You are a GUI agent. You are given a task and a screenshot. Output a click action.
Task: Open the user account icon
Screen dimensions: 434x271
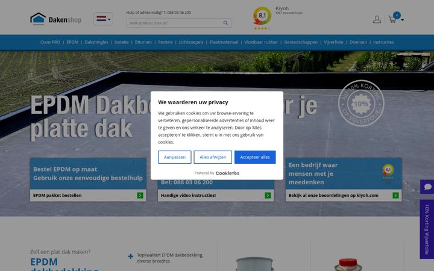point(377,19)
